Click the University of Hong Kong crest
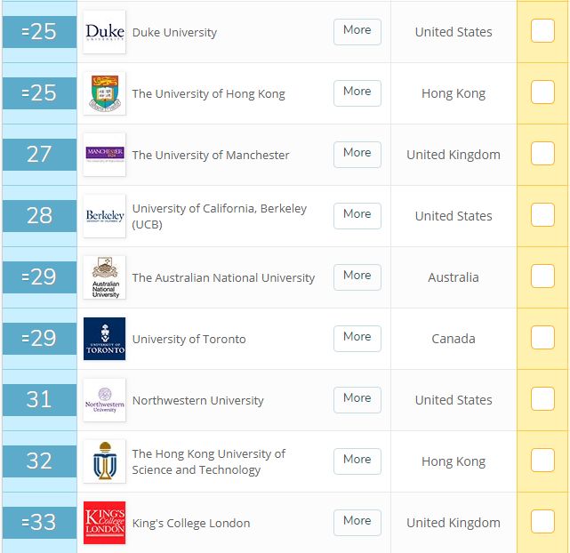The image size is (570, 553). point(105,93)
